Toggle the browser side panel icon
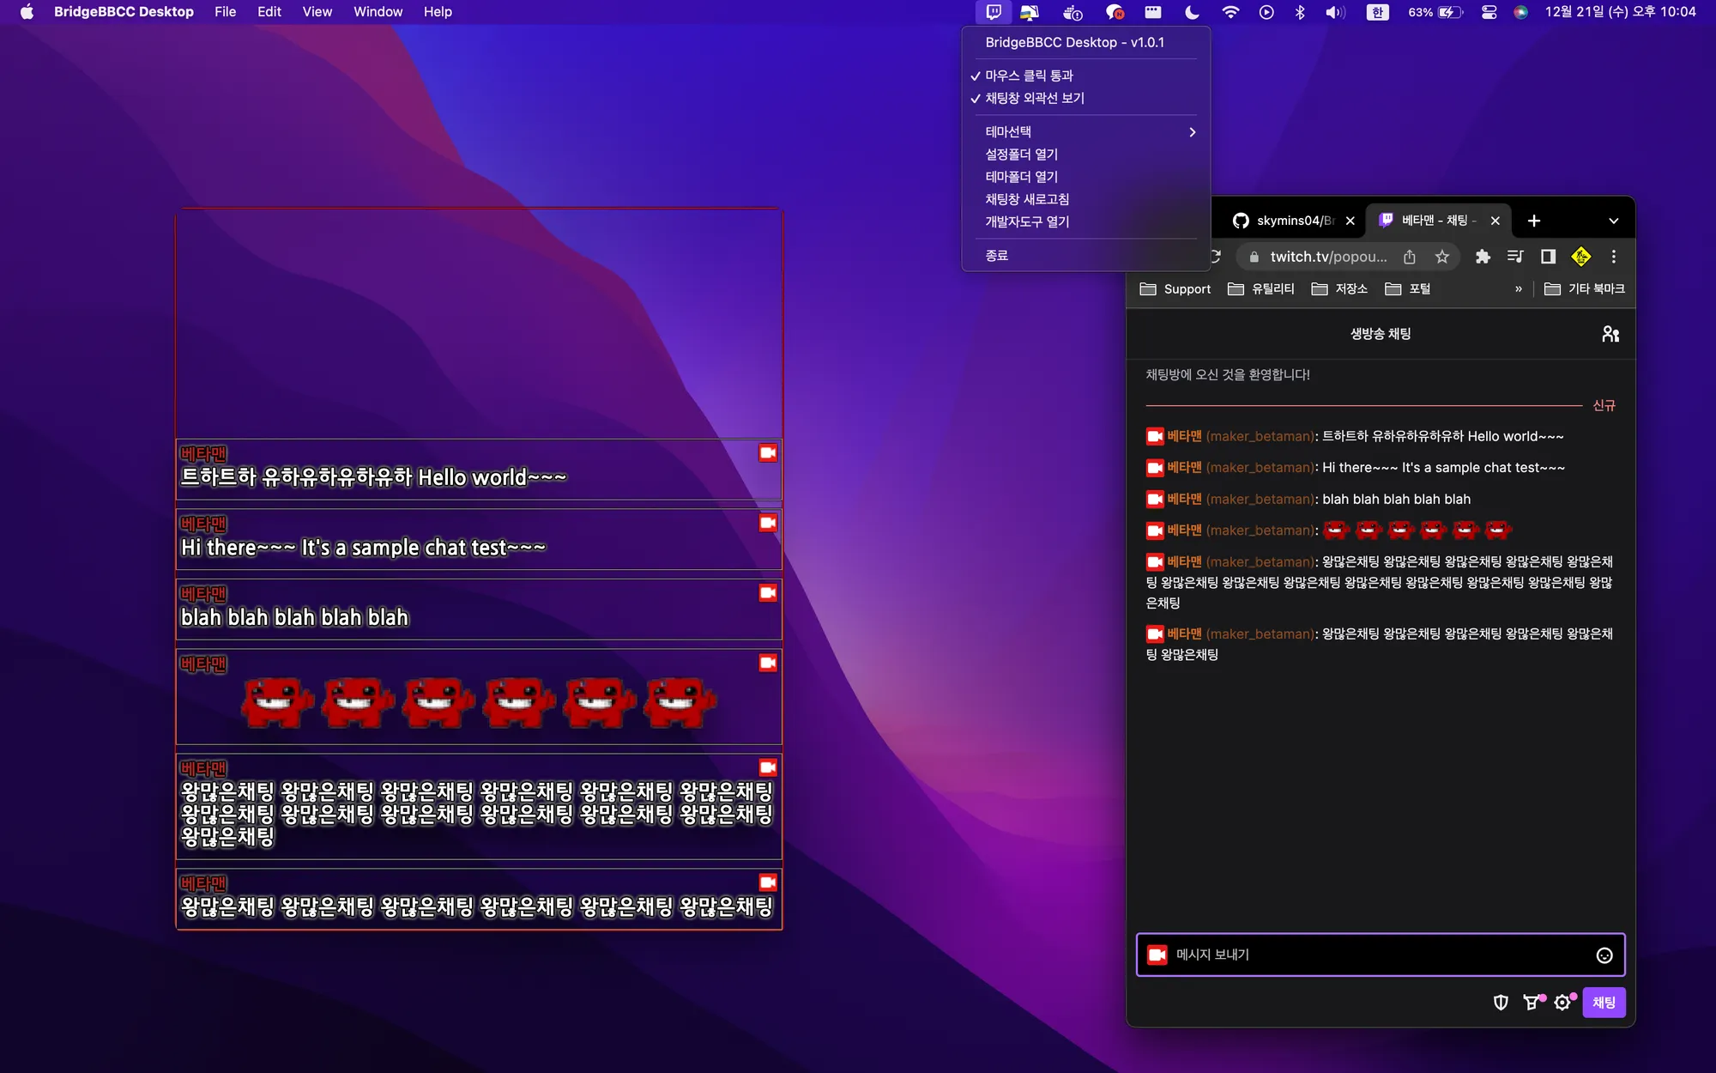Viewport: 1716px width, 1073px height. [x=1548, y=257]
